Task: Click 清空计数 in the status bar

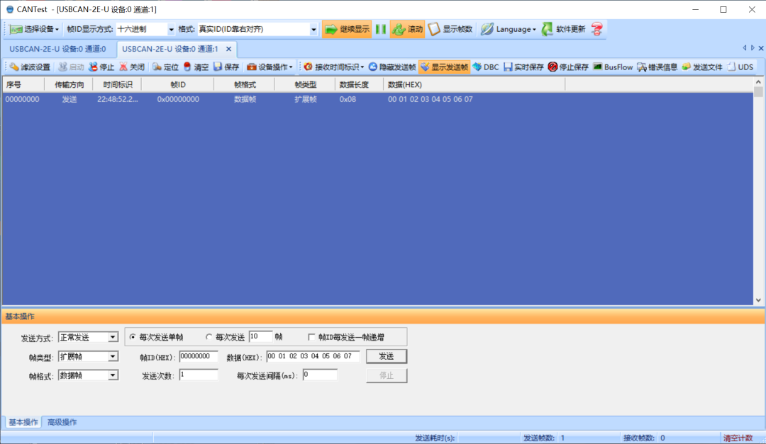Action: (x=738, y=438)
